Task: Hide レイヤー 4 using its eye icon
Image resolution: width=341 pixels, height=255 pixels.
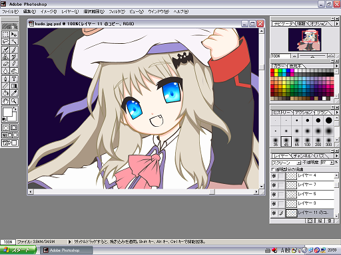Action: pos(274,176)
